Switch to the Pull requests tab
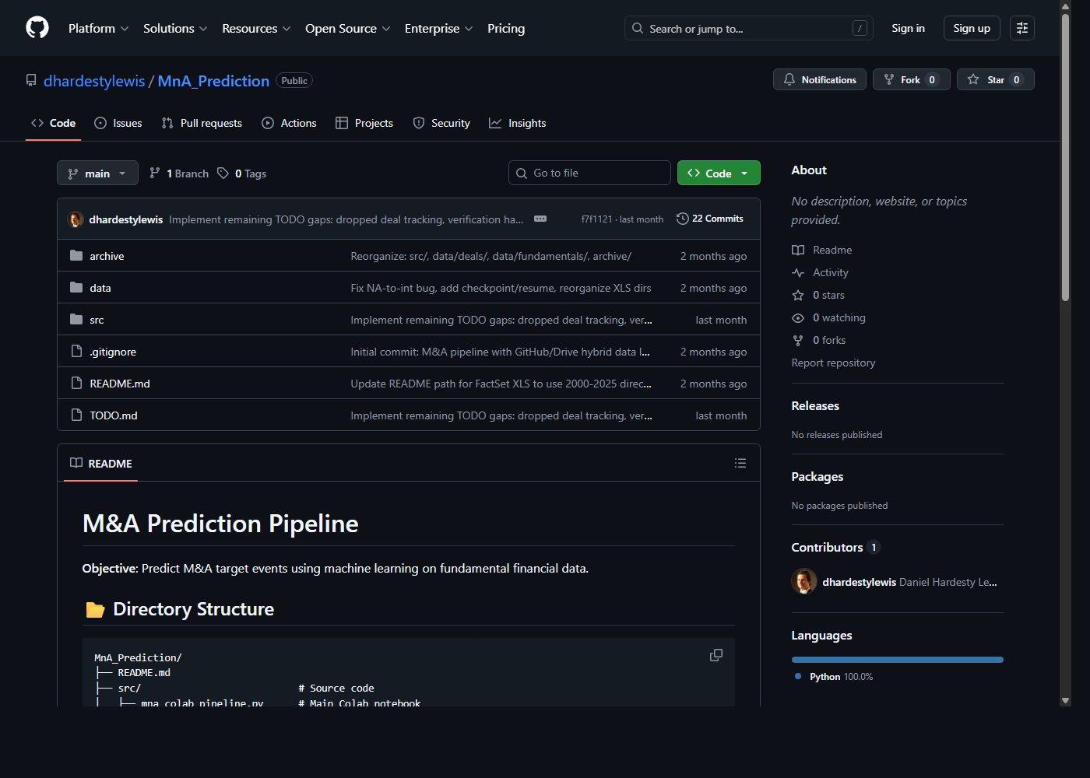 point(202,123)
